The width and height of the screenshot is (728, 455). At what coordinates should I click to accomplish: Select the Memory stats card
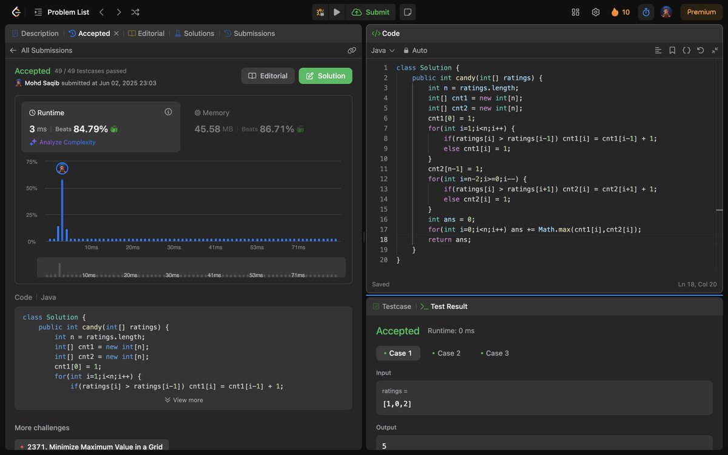[x=266, y=127]
